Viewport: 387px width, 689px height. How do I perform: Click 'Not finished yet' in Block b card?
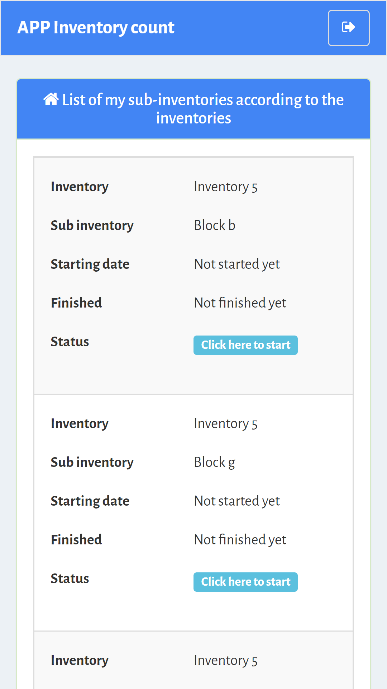pos(240,303)
